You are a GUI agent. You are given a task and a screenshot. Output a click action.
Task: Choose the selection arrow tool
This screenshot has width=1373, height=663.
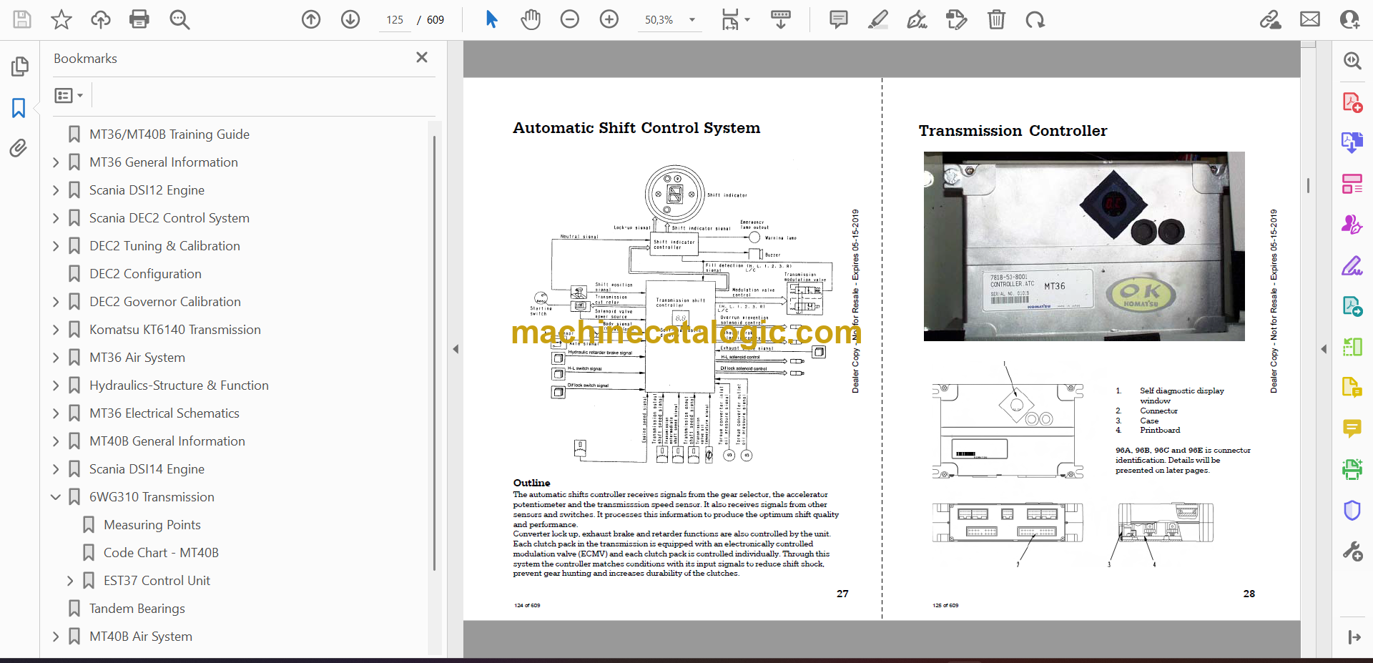(x=491, y=19)
